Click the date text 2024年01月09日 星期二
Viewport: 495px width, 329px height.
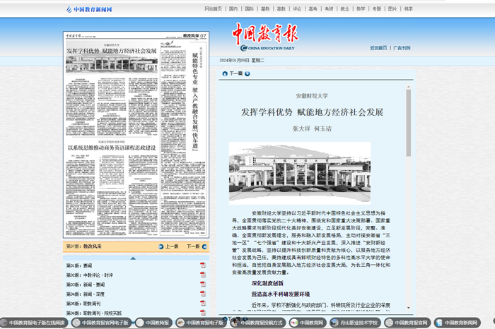coord(242,60)
